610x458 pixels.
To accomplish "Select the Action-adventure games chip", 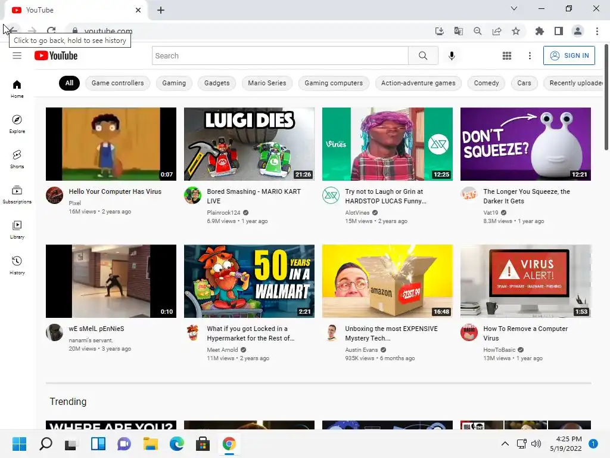I will (418, 83).
